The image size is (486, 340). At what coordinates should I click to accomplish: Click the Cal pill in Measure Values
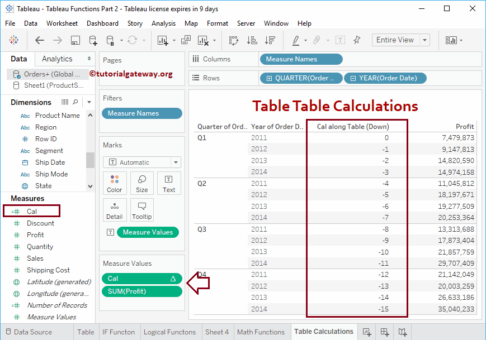coord(142,279)
